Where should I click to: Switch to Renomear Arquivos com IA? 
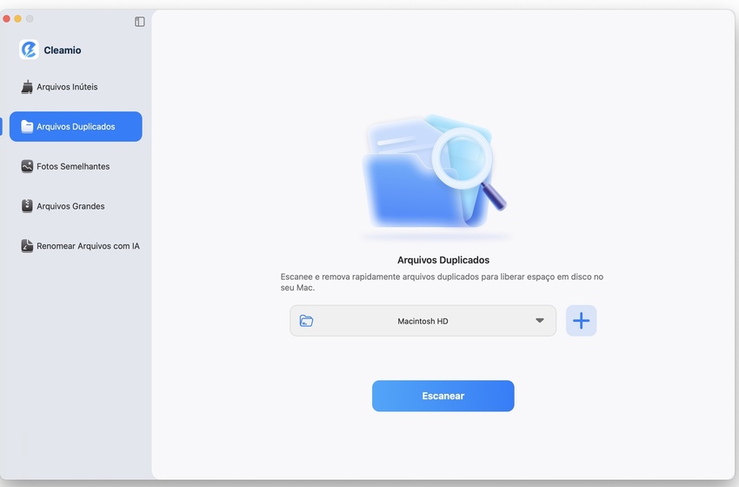coord(76,245)
